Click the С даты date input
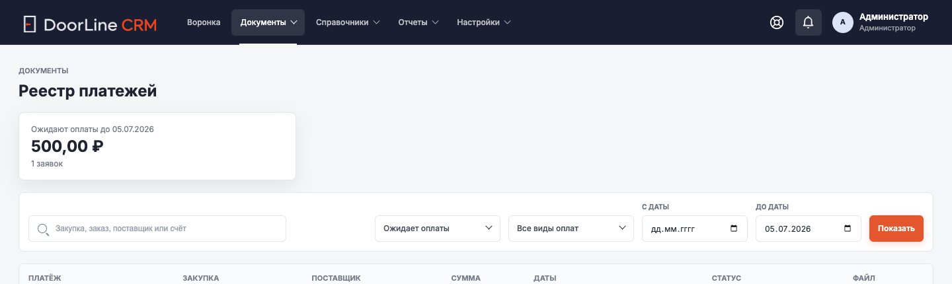This screenshot has height=284, width=952. pyautogui.click(x=695, y=229)
